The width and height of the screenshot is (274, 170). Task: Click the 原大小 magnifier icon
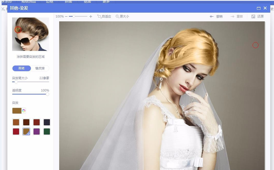(x=117, y=16)
